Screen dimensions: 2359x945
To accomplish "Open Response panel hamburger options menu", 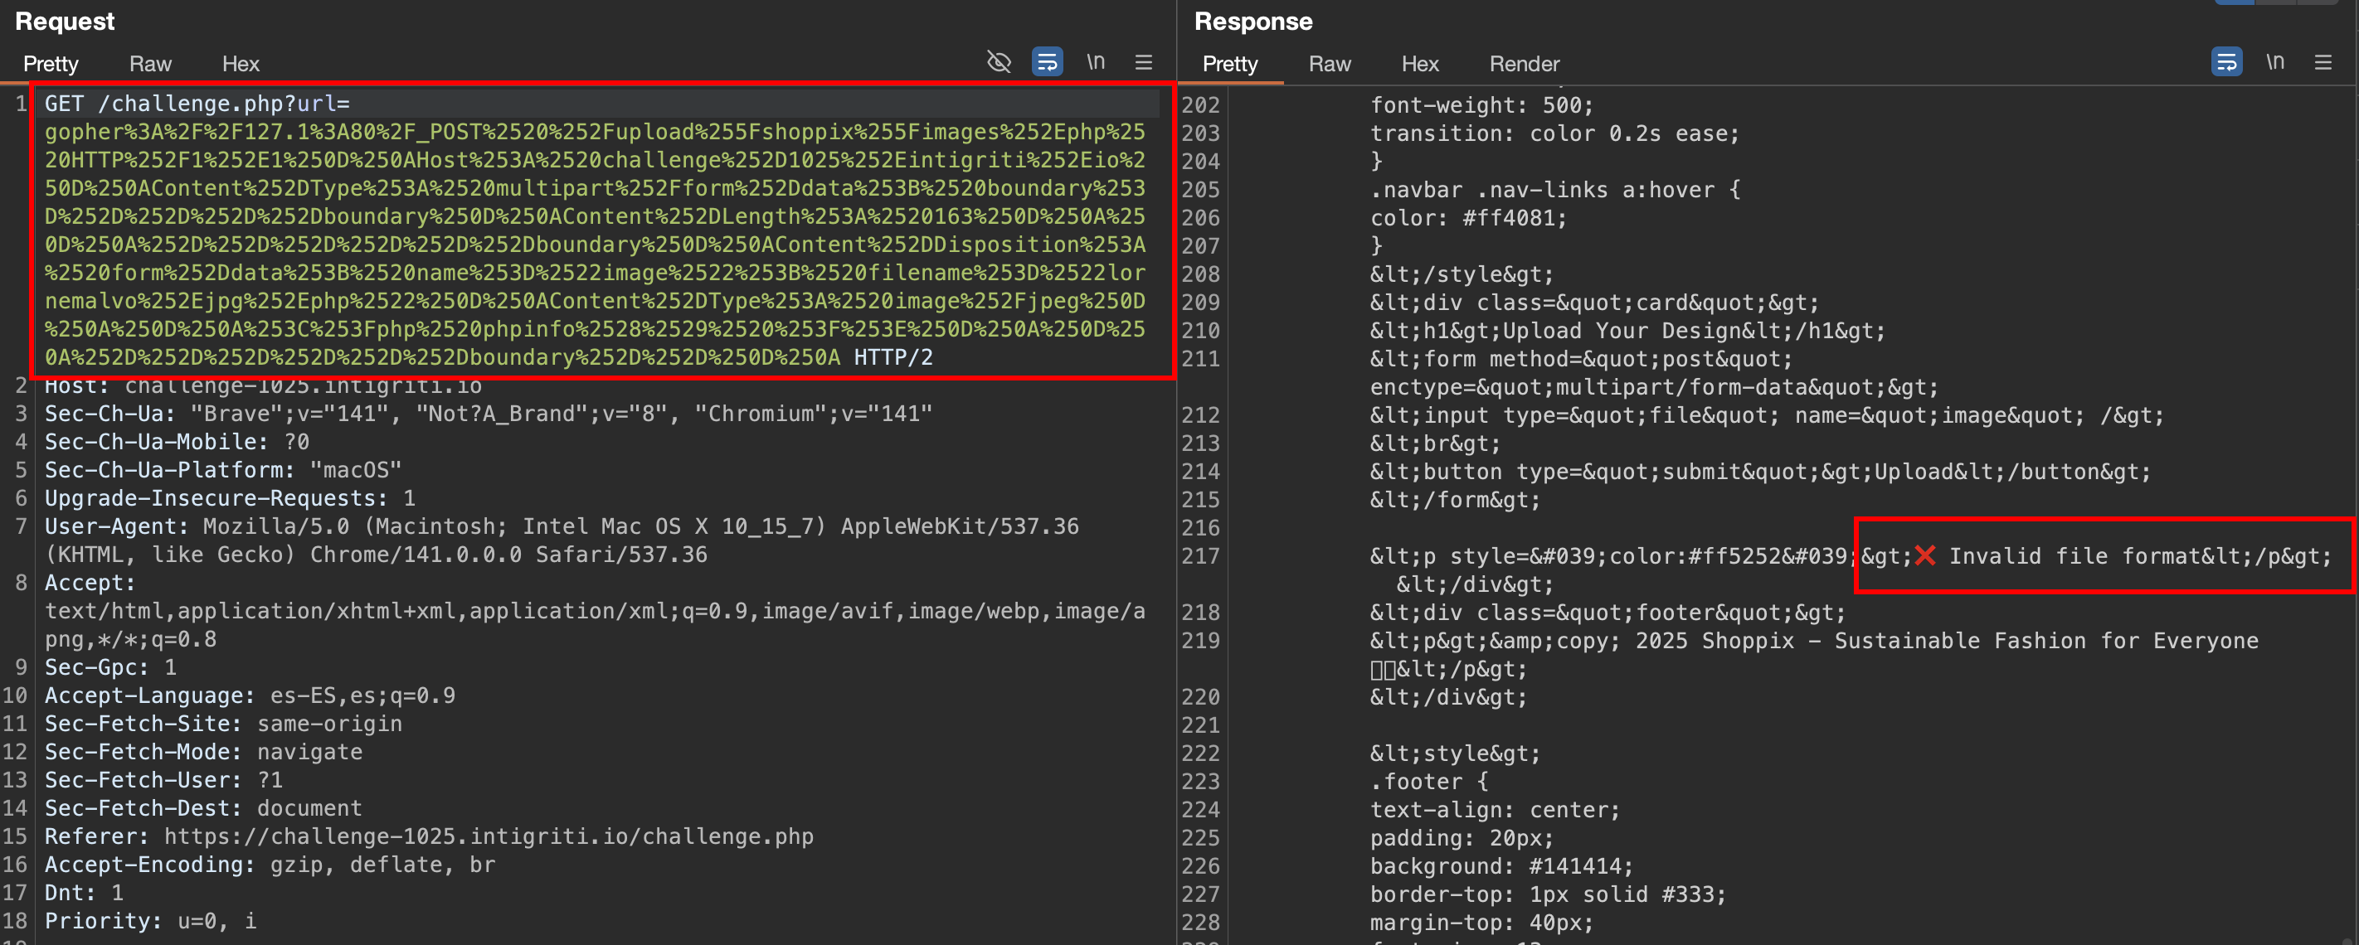I will pos(2323,62).
